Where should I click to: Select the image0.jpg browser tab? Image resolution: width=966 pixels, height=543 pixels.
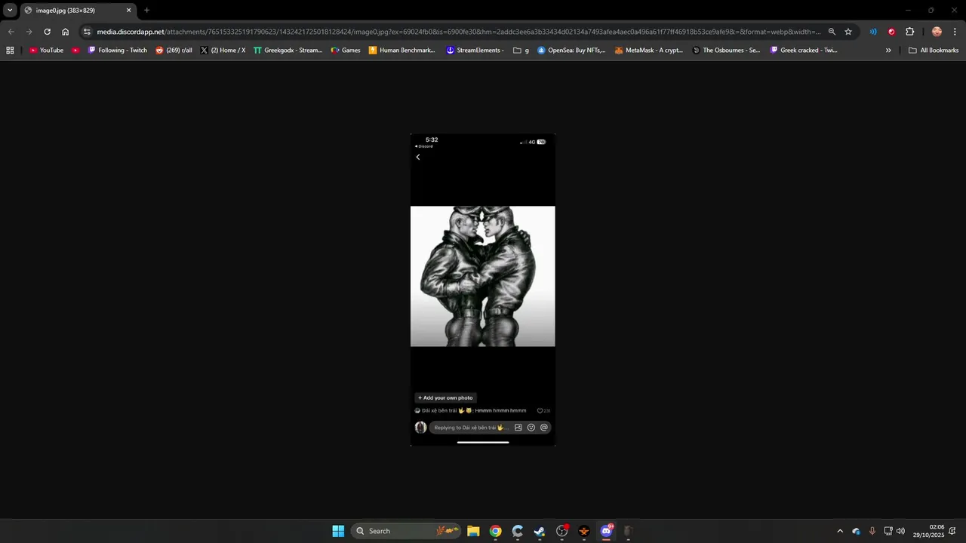(78, 11)
